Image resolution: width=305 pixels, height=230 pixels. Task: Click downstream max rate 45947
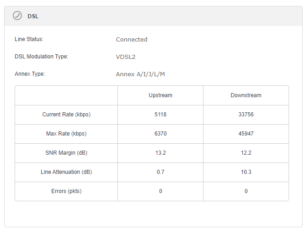(x=246, y=134)
